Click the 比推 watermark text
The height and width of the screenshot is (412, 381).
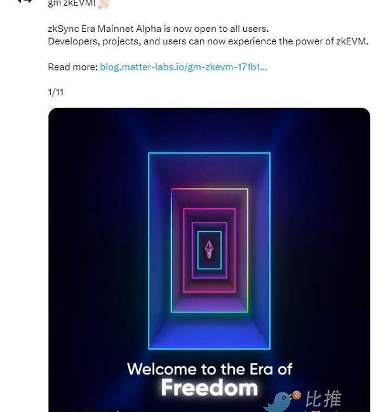(x=323, y=399)
